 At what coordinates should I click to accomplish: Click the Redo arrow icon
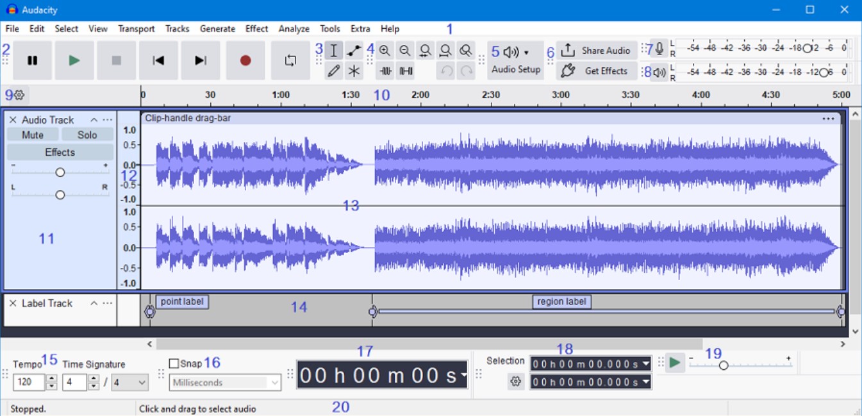[466, 71]
